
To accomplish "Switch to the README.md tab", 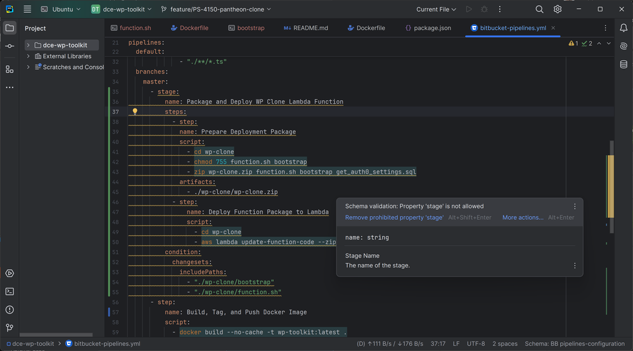I will coord(307,28).
